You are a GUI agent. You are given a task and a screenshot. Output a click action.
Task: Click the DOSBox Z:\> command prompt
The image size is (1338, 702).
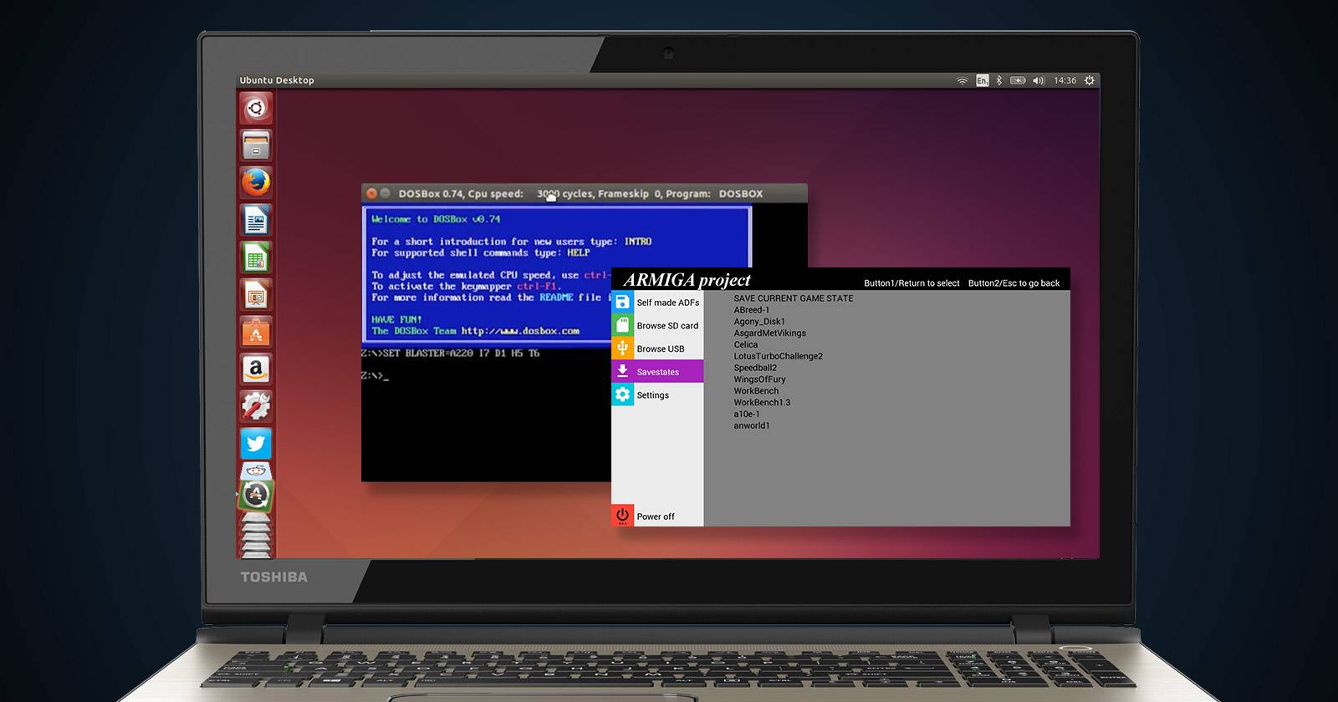(x=375, y=376)
